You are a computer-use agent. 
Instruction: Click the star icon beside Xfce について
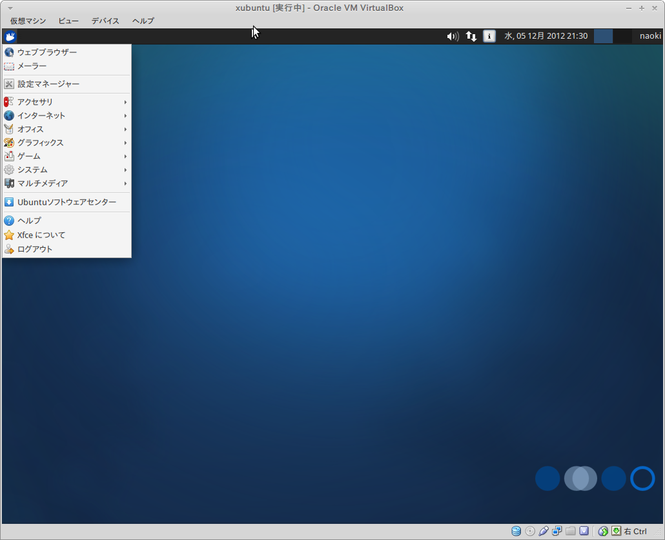[9, 235]
